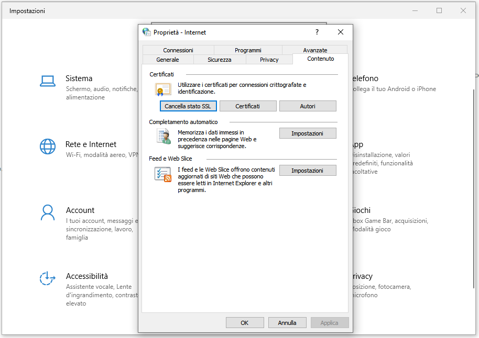Screen dimensions: 479x338
Task: Open Impostazioni for Completamento automatico
Action: pyautogui.click(x=308, y=133)
